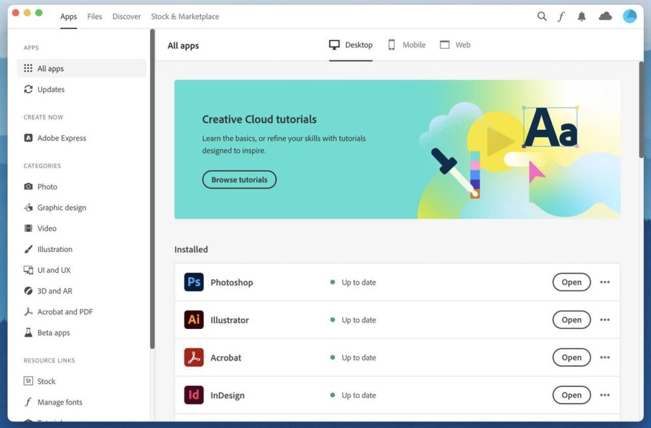Viewport: 651px width, 428px height.
Task: Open Acrobat with its Open button
Action: click(572, 358)
